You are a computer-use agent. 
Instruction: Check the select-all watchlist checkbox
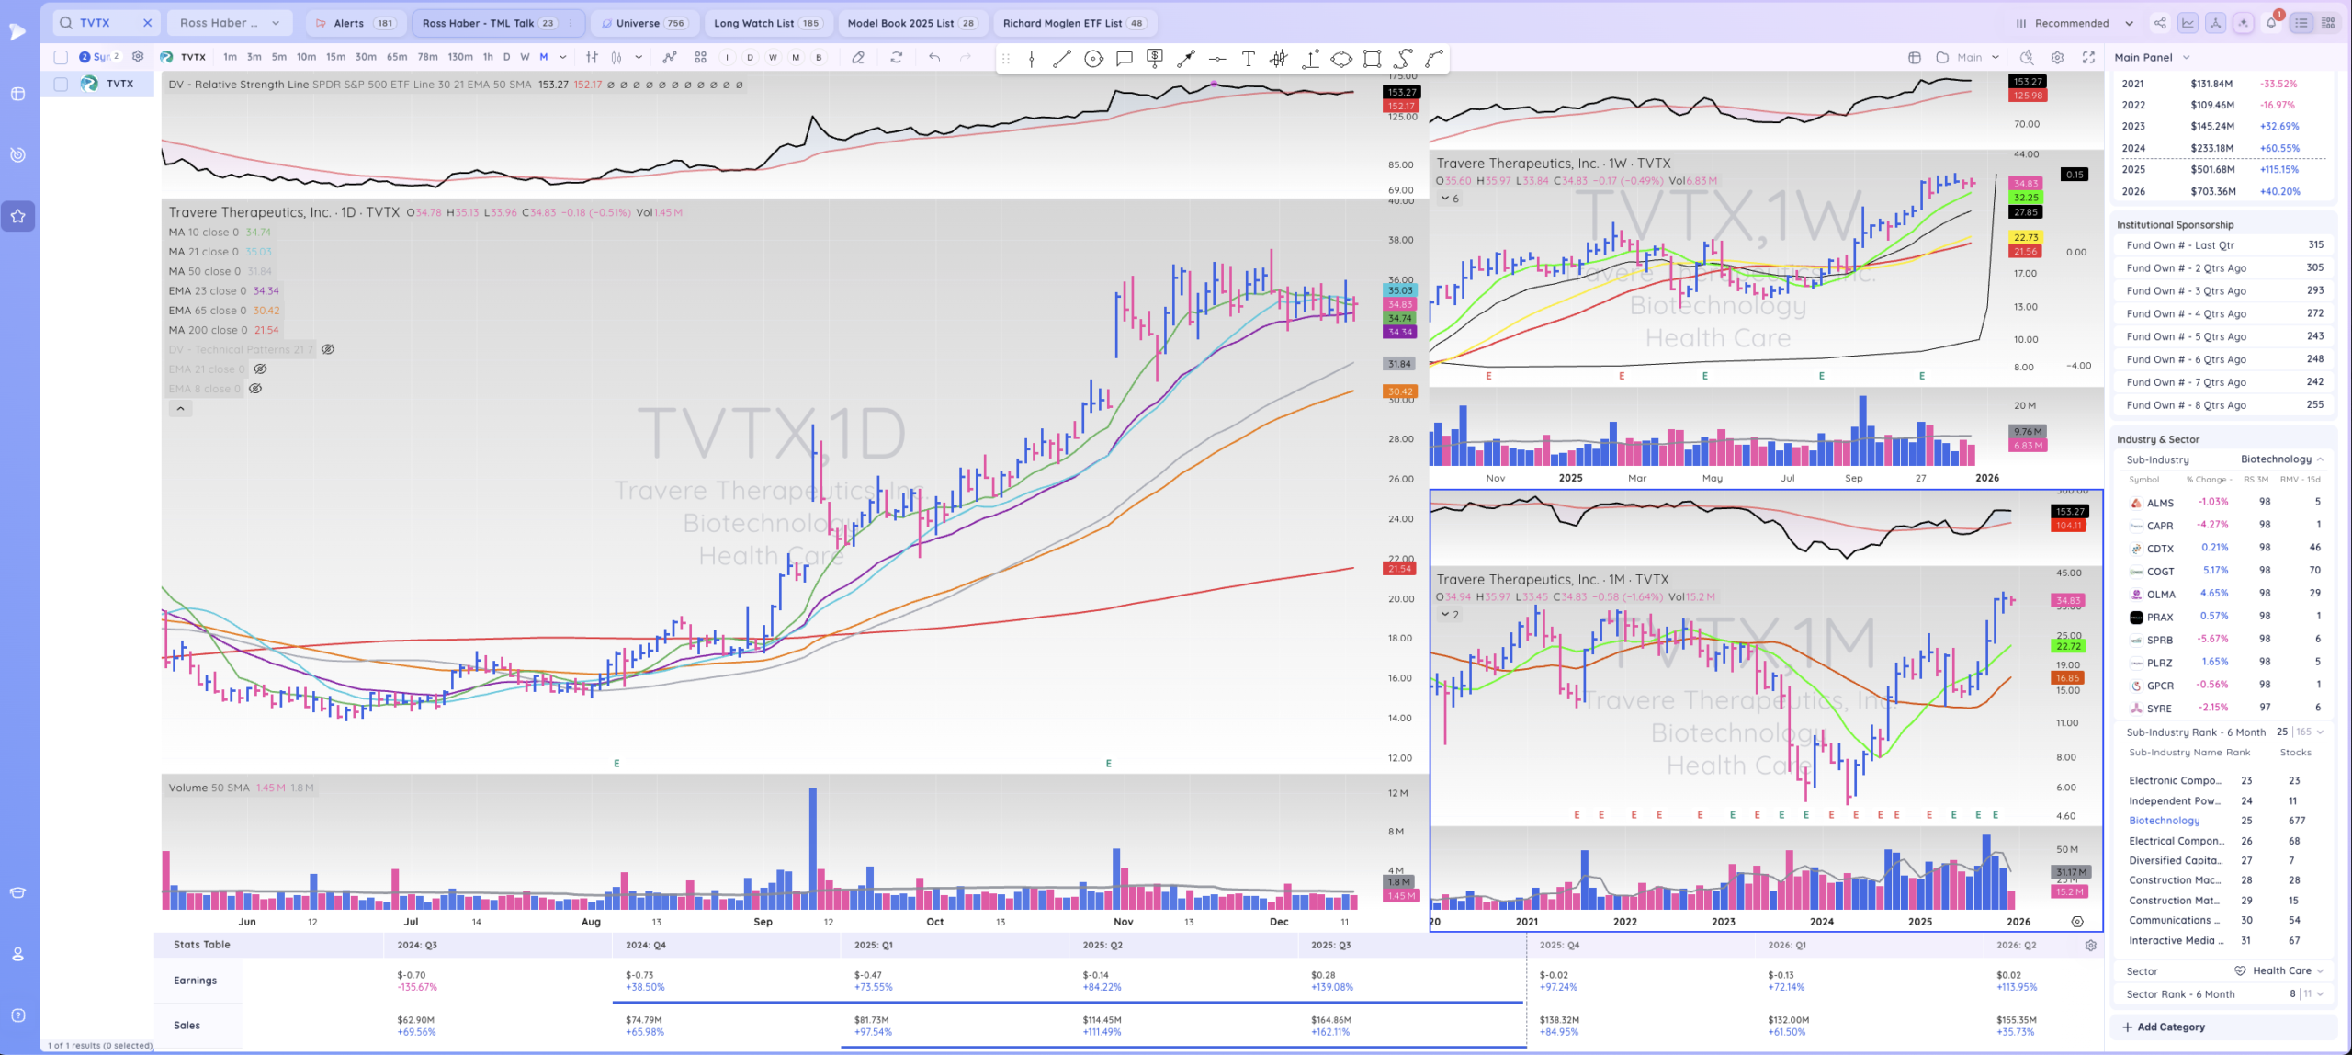click(x=61, y=57)
